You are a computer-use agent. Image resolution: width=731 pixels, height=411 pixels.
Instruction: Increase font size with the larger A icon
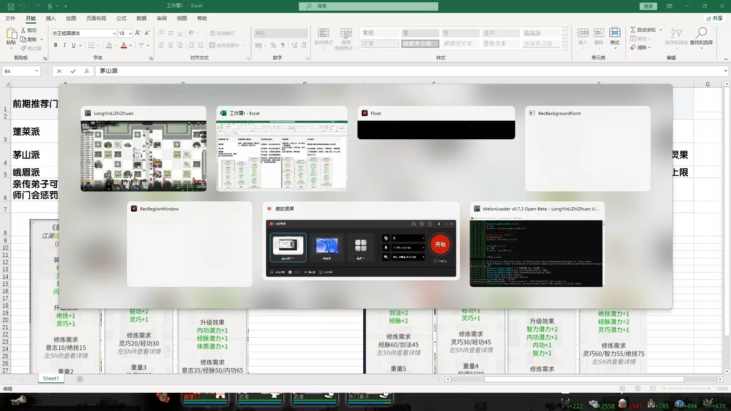(x=138, y=33)
